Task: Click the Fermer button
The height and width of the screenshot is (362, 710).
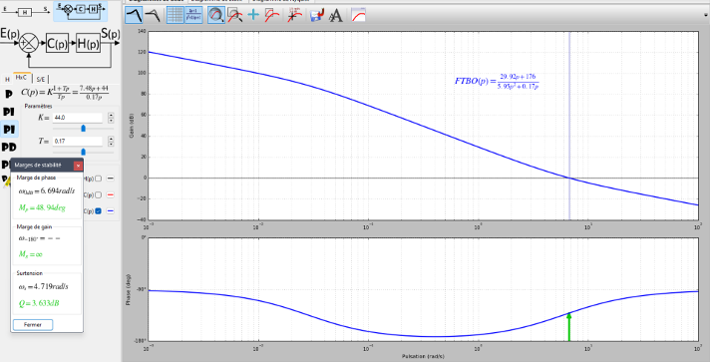Action: point(33,325)
